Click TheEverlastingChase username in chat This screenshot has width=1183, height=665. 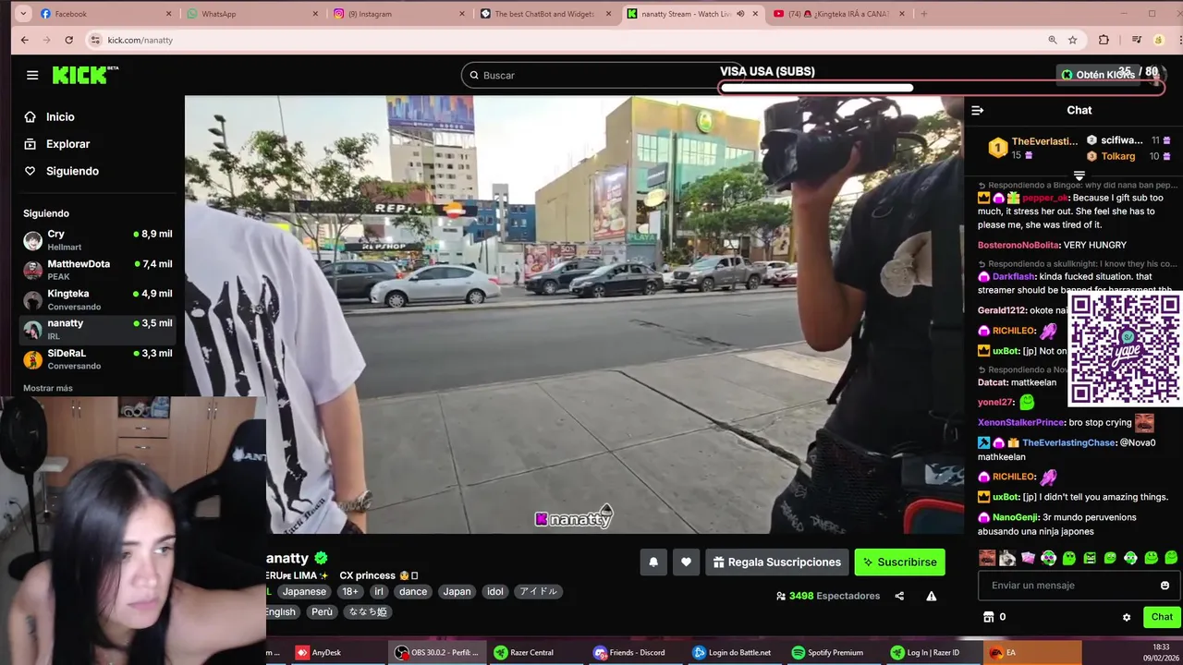[x=1068, y=442]
